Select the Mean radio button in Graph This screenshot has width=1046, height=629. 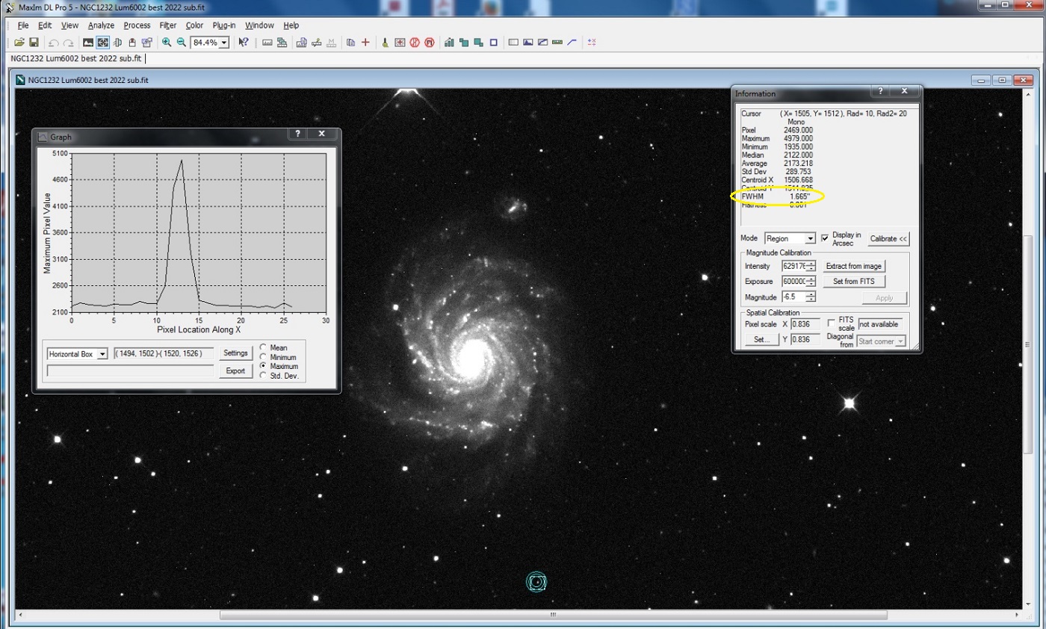tap(264, 348)
